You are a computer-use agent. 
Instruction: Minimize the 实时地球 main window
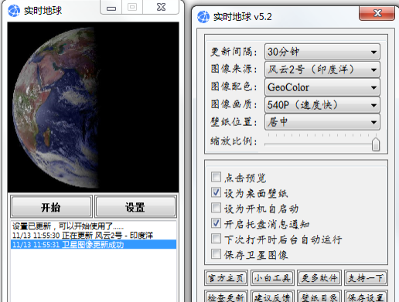[x=111, y=7]
